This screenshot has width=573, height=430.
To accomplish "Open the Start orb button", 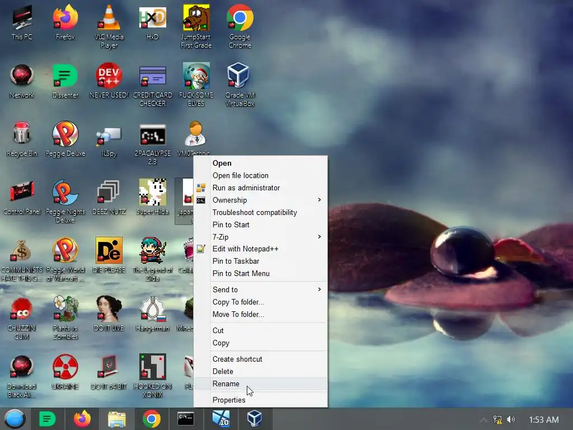I will click(15, 419).
